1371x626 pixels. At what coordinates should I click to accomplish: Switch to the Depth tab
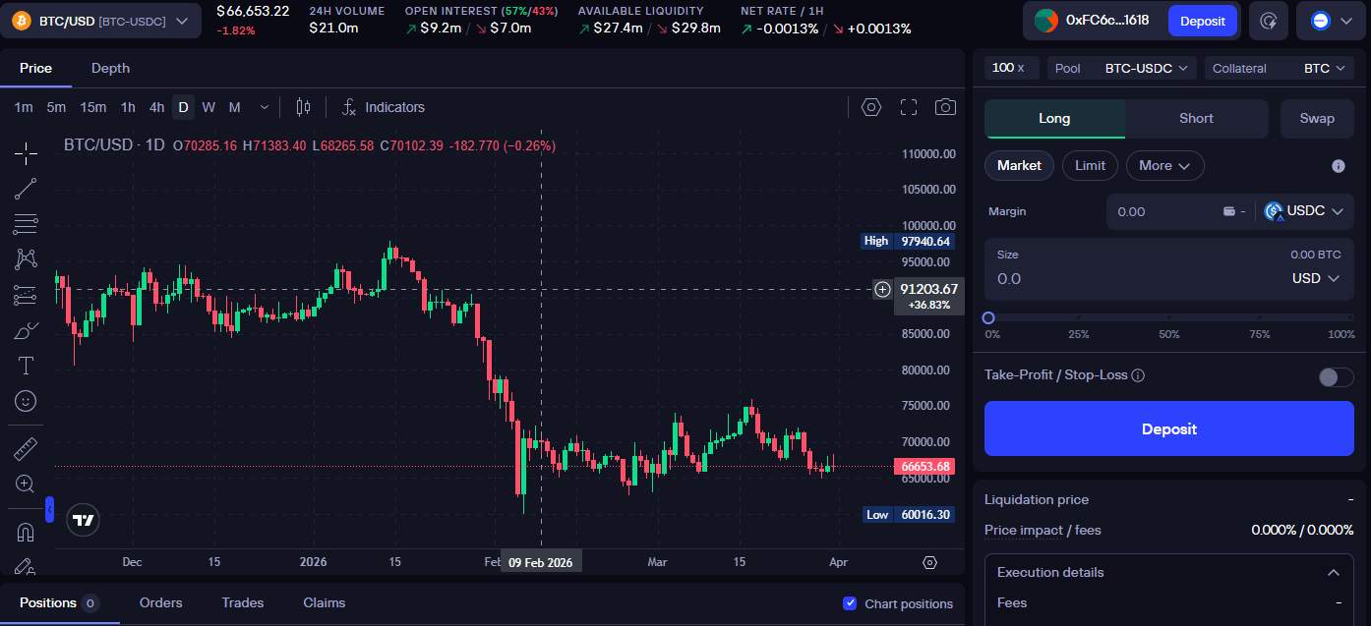[110, 68]
